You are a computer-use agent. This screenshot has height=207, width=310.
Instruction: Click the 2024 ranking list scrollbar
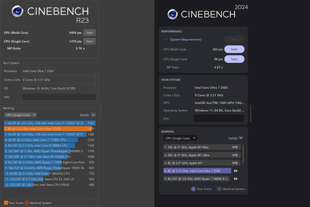(243, 153)
